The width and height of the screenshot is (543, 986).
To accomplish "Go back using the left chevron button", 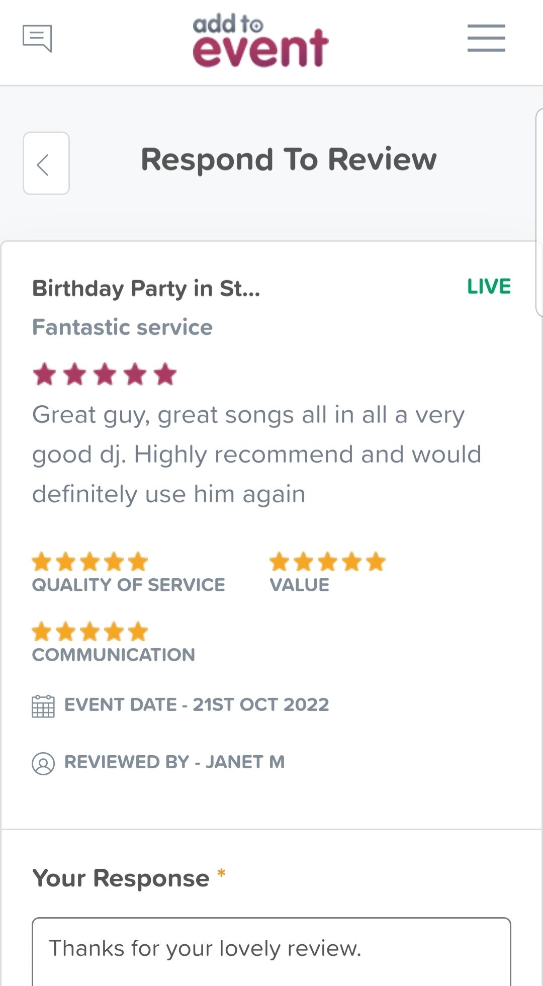I will coord(46,163).
